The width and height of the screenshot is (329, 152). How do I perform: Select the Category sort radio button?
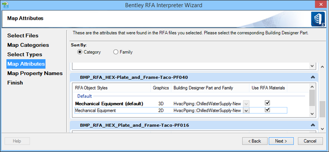point(80,52)
